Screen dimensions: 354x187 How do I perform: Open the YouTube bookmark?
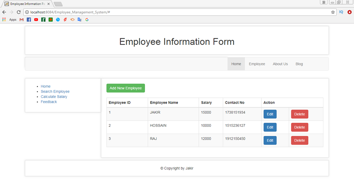click(36, 19)
